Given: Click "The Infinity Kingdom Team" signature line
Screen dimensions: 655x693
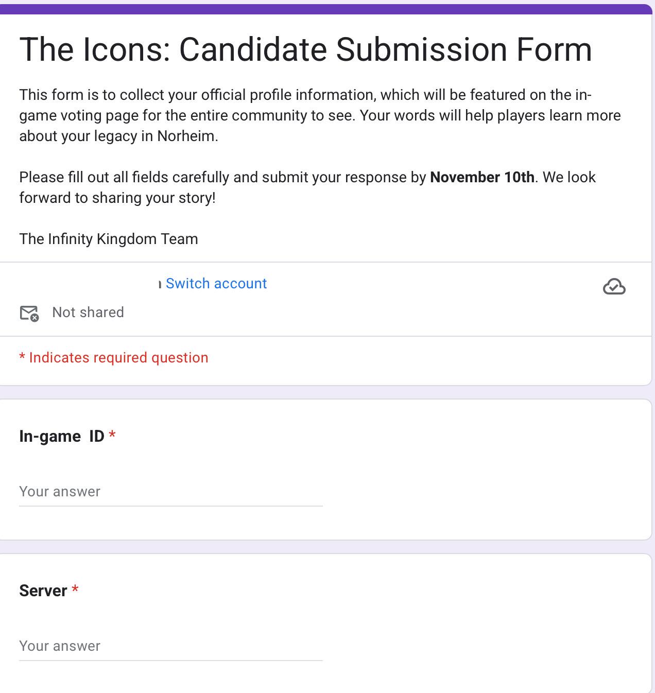Looking at the screenshot, I should pos(109,239).
